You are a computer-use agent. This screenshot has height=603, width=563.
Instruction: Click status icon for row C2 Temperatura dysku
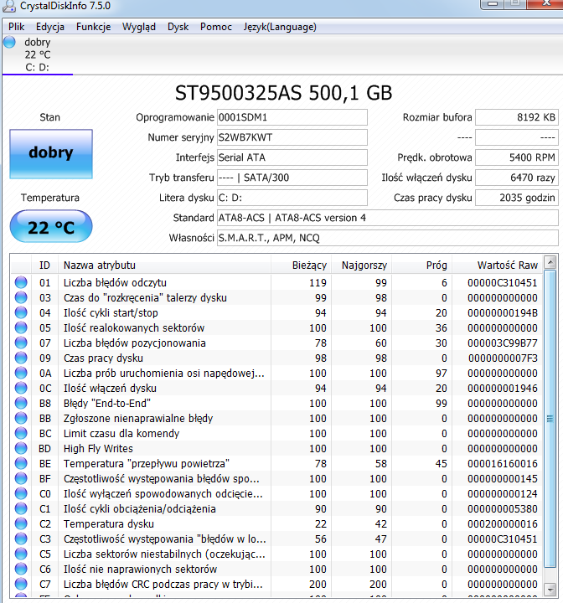[21, 523]
